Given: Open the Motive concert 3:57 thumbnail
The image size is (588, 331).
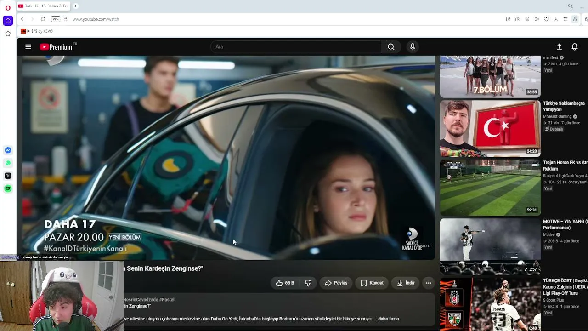Looking at the screenshot, I should click(x=490, y=246).
